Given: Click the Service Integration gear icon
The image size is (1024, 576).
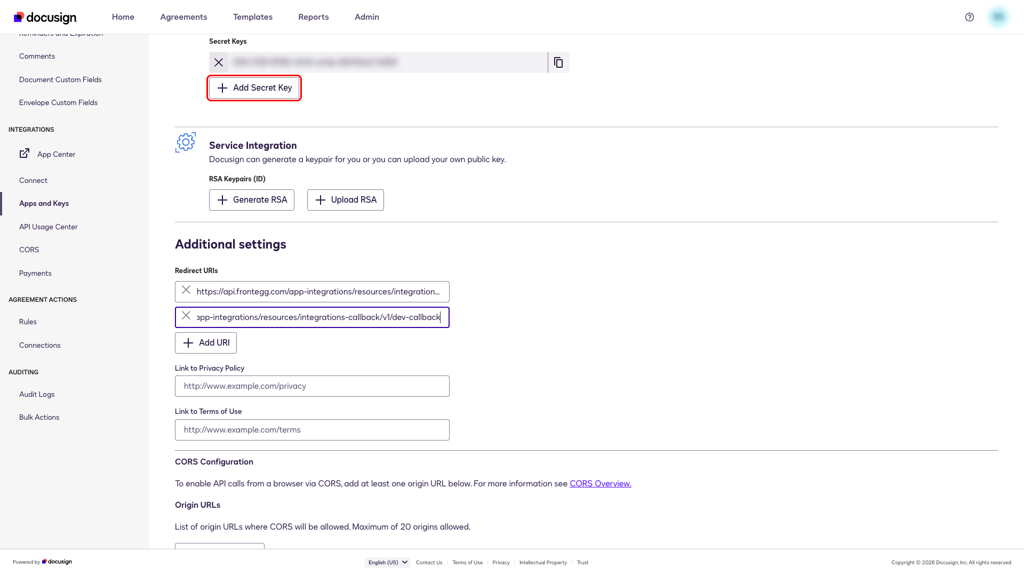Looking at the screenshot, I should pyautogui.click(x=186, y=142).
